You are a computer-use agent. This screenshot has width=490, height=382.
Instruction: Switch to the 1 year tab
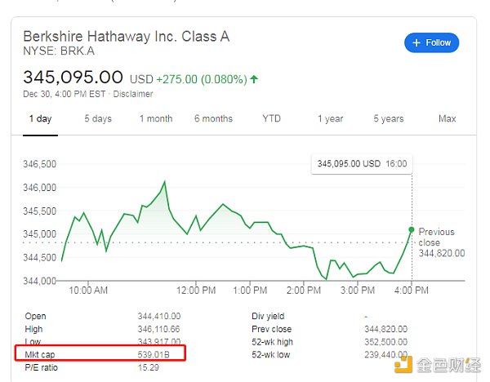point(330,118)
